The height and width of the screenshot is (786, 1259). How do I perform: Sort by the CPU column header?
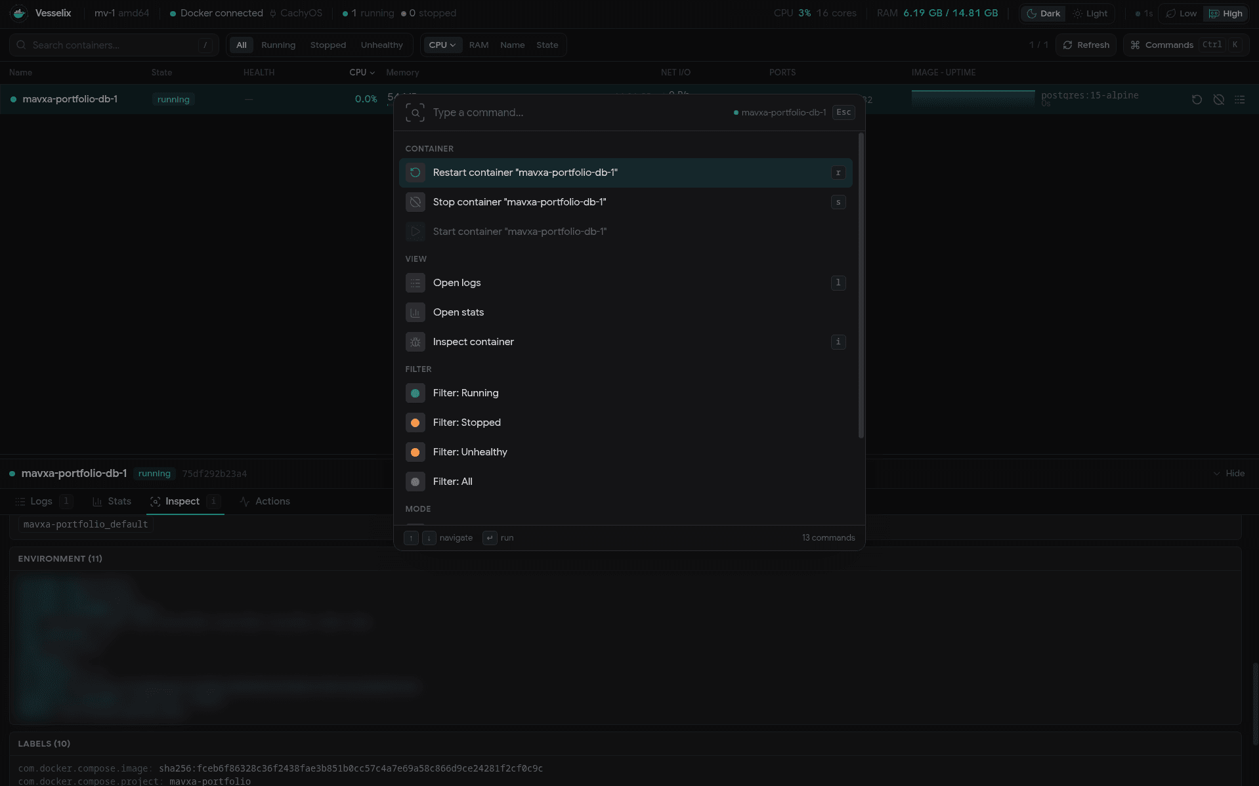tap(362, 73)
